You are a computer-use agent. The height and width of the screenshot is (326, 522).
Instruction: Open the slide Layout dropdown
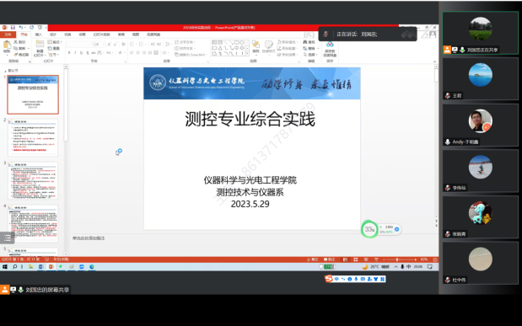pyautogui.click(x=54, y=42)
